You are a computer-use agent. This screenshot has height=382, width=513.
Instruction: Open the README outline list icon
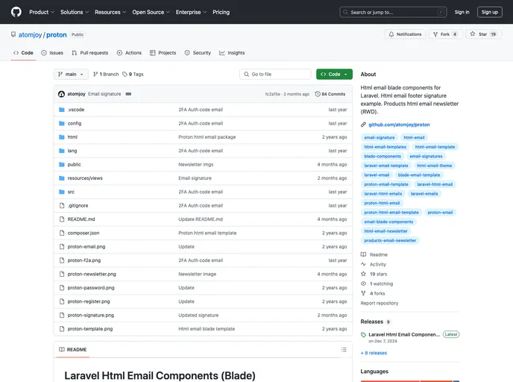tap(344, 350)
